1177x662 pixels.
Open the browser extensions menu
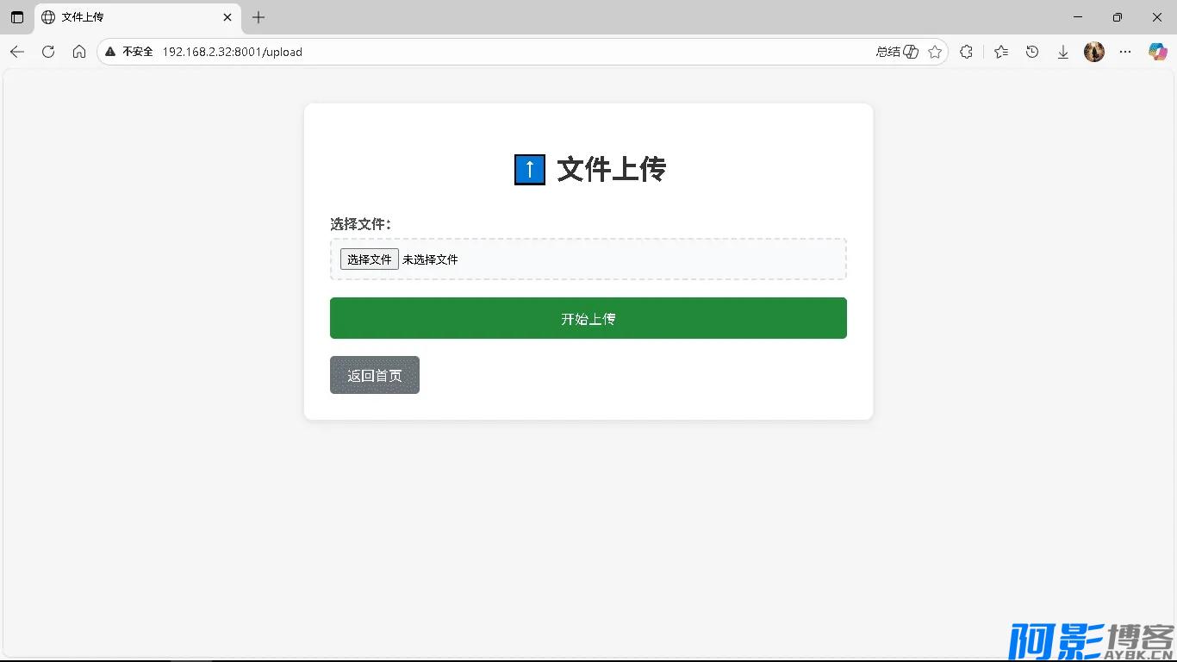pos(966,52)
